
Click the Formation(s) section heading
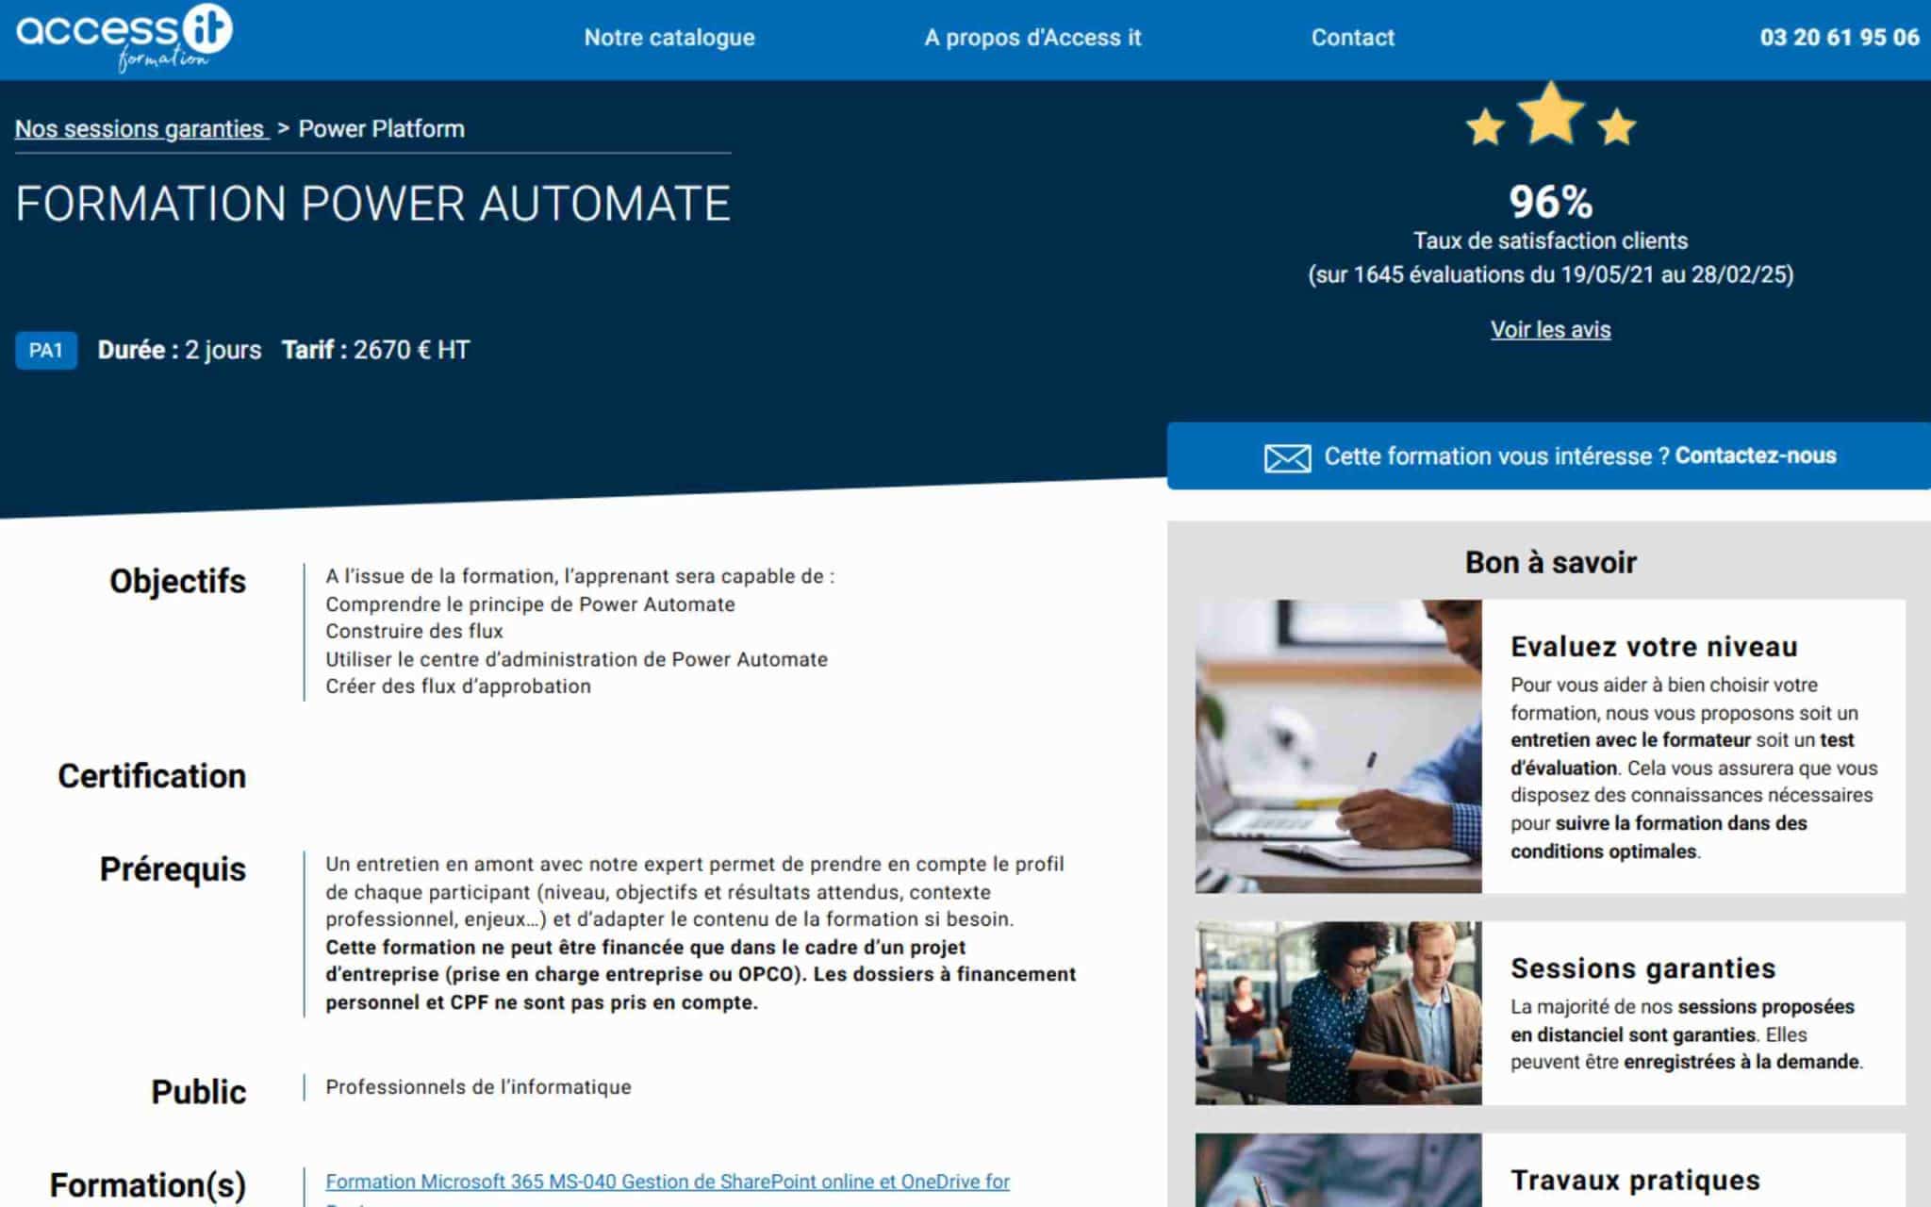tap(148, 1185)
